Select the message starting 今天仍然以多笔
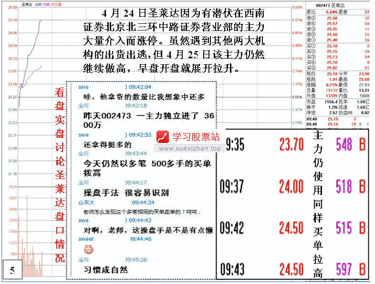The width and height of the screenshot is (375, 284). [147, 168]
